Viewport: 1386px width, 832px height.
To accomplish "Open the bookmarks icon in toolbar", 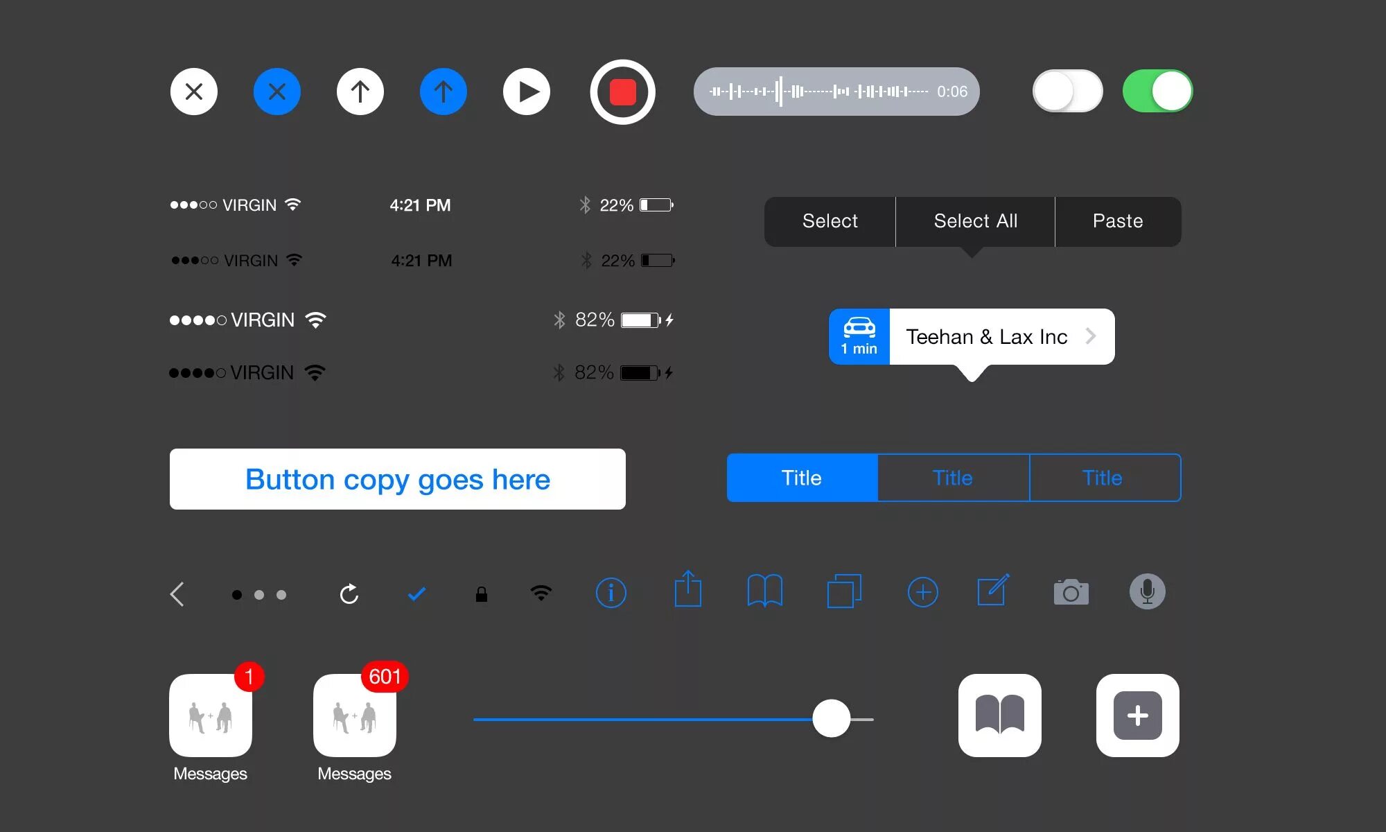I will pos(766,592).
